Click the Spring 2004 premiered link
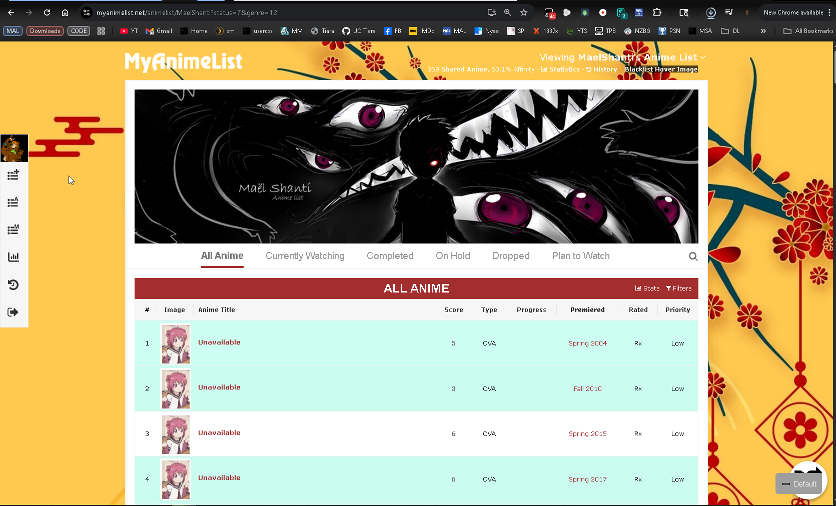 588,343
